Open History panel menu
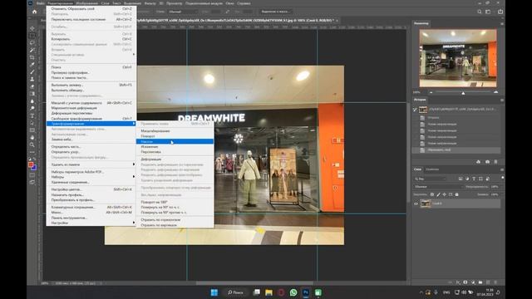This screenshot has height=299, width=532. (502, 100)
